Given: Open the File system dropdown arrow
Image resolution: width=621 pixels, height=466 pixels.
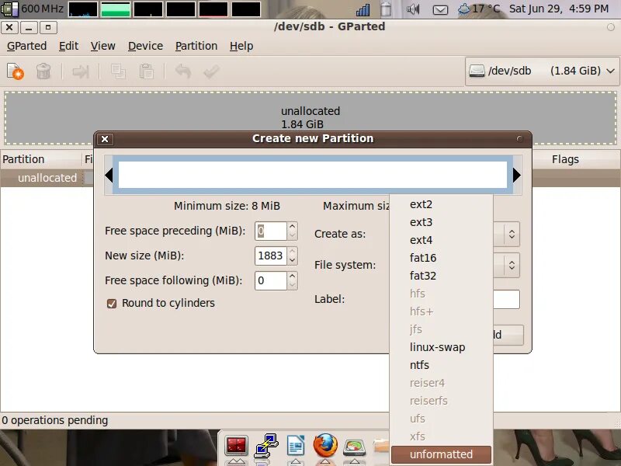Looking at the screenshot, I should (512, 265).
